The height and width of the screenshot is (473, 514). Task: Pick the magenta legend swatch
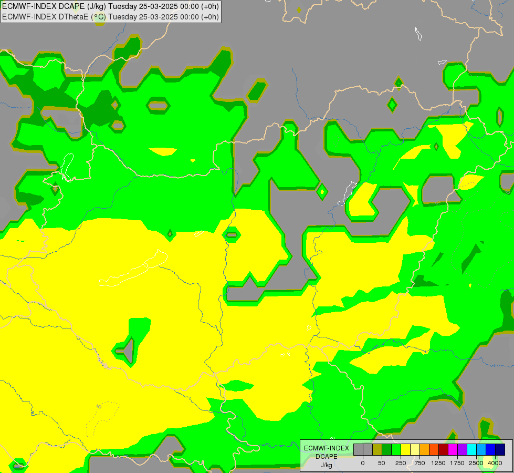pyautogui.click(x=453, y=449)
